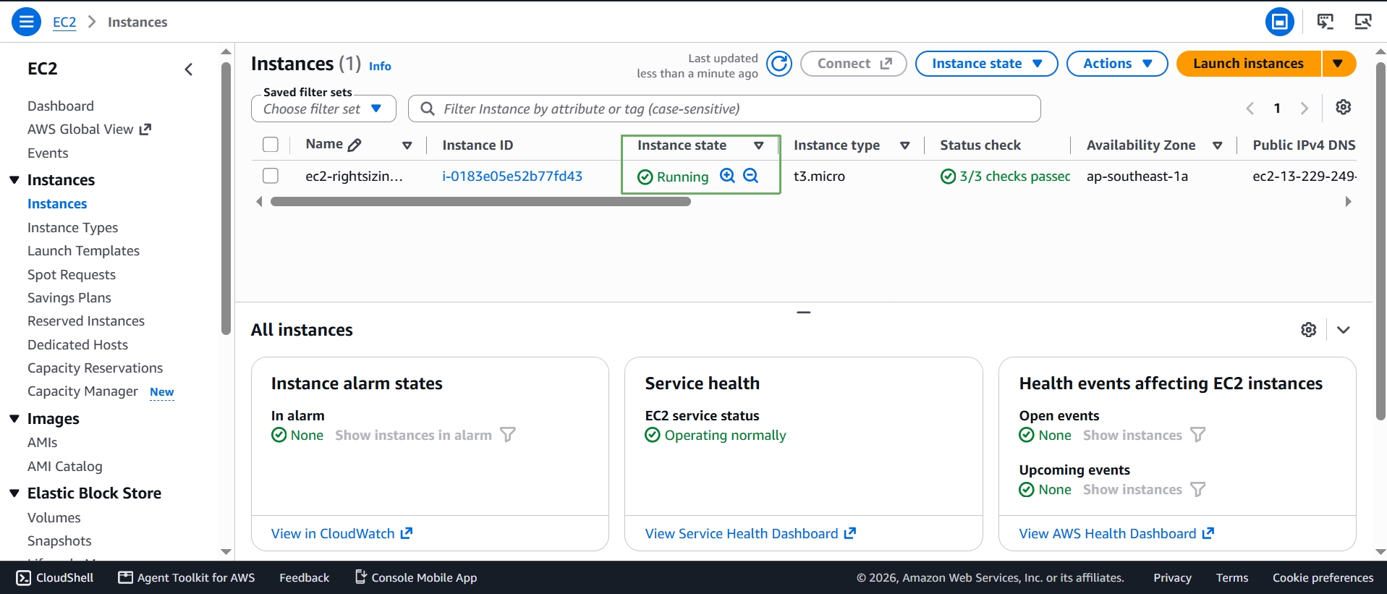This screenshot has height=594, width=1387.
Task: Go to the next page of instances
Action: (x=1305, y=109)
